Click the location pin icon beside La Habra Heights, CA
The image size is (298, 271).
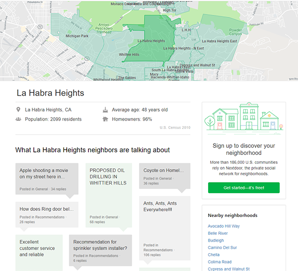(x=18, y=110)
